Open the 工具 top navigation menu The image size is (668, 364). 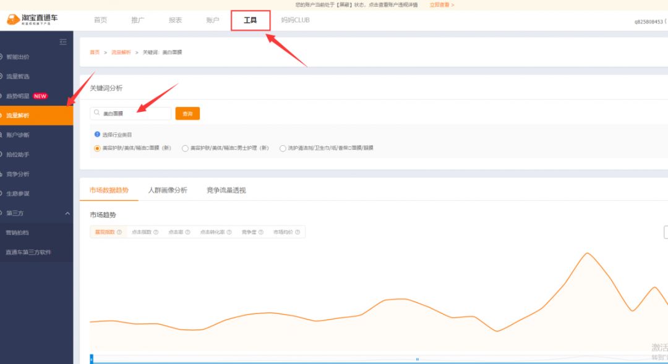click(x=250, y=20)
